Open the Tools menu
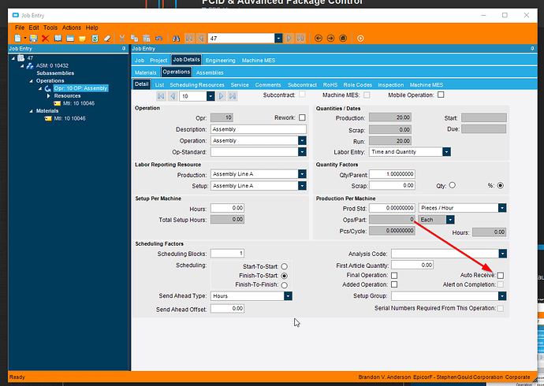The width and height of the screenshot is (544, 386). click(50, 28)
